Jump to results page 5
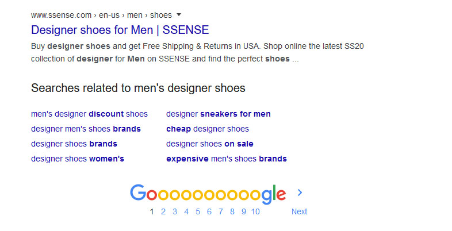The width and height of the screenshot is (452, 231). pyautogui.click(x=198, y=211)
